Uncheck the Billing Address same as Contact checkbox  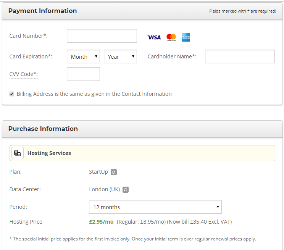[x=12, y=94]
